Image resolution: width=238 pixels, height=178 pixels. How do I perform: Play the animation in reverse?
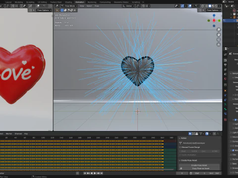tap(92, 173)
